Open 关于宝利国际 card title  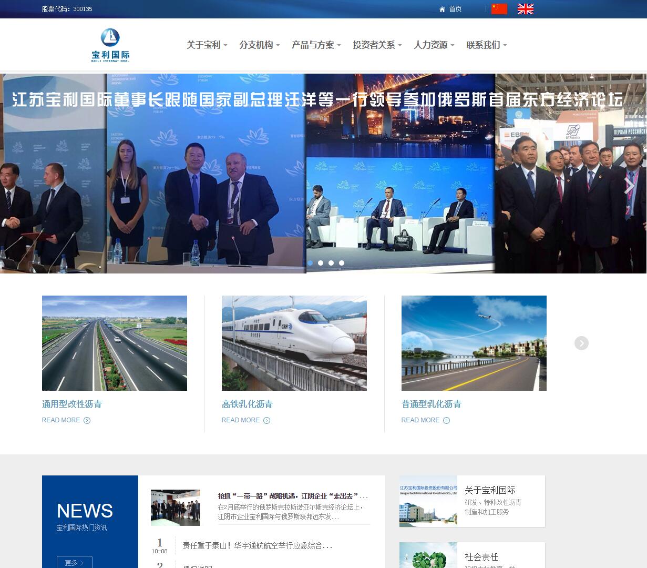coord(490,490)
